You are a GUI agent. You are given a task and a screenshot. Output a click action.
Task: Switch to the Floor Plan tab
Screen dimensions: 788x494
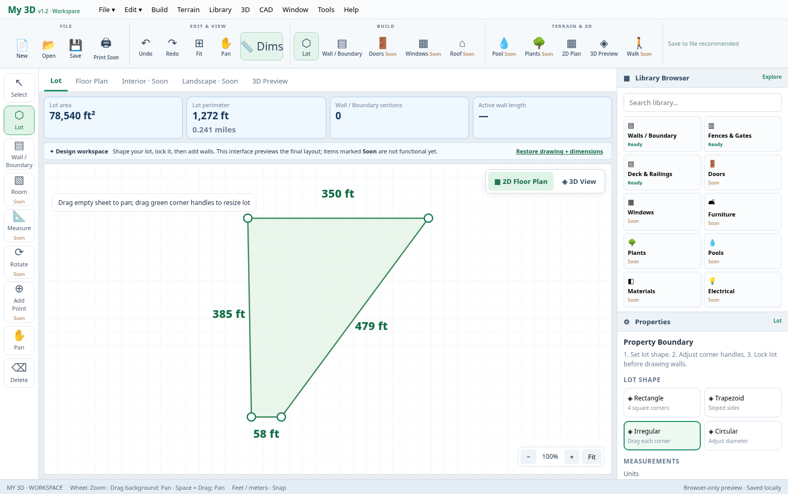coord(91,81)
